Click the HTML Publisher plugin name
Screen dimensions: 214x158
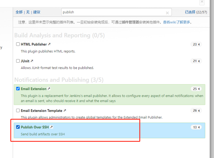[34, 44]
